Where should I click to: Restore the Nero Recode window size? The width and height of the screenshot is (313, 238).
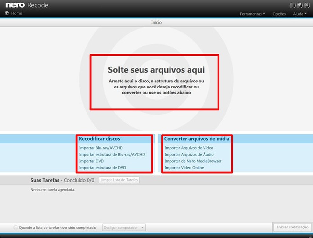click(x=299, y=5)
